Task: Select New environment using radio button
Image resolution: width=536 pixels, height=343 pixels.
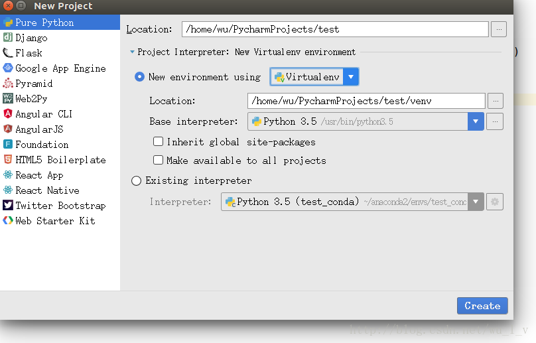Action: tap(139, 77)
